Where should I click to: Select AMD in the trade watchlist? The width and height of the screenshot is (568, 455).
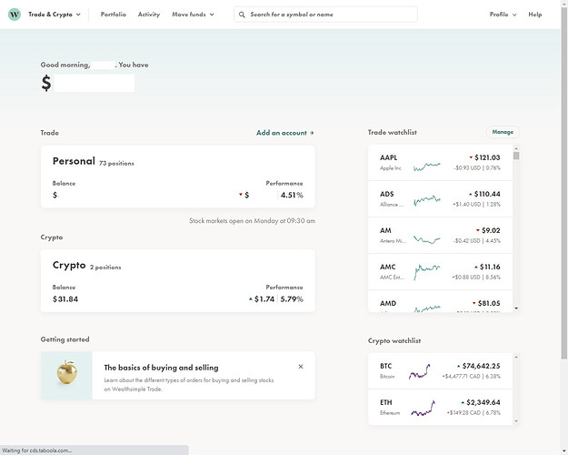click(440, 301)
